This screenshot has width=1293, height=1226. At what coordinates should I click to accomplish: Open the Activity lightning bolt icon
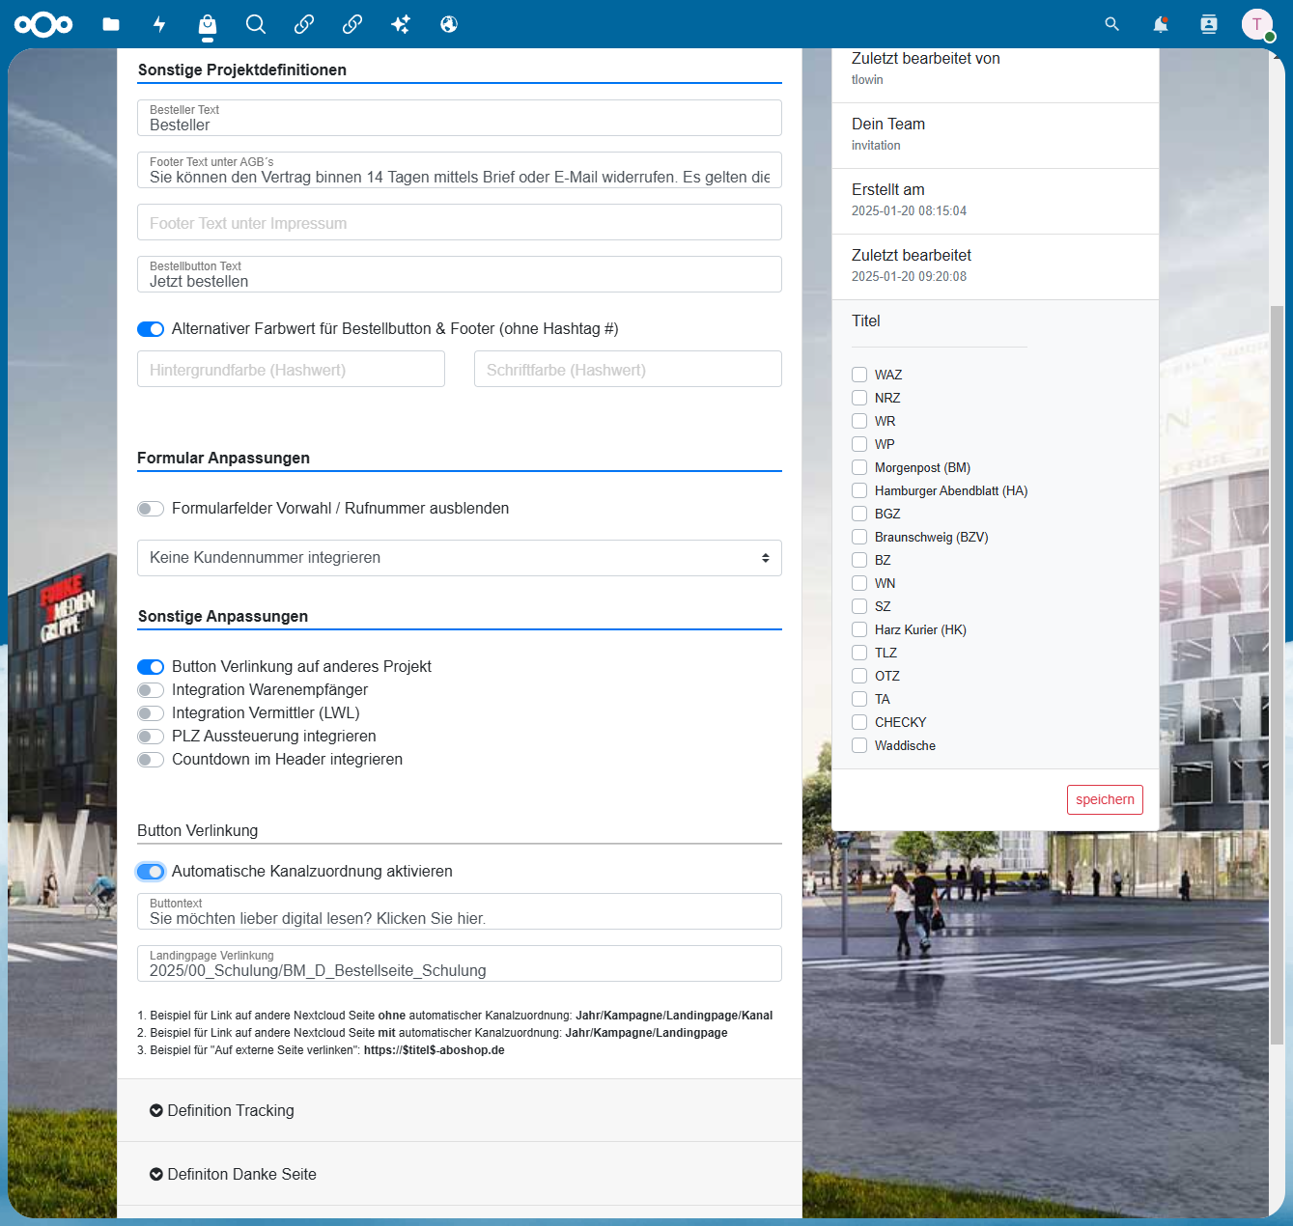[159, 24]
